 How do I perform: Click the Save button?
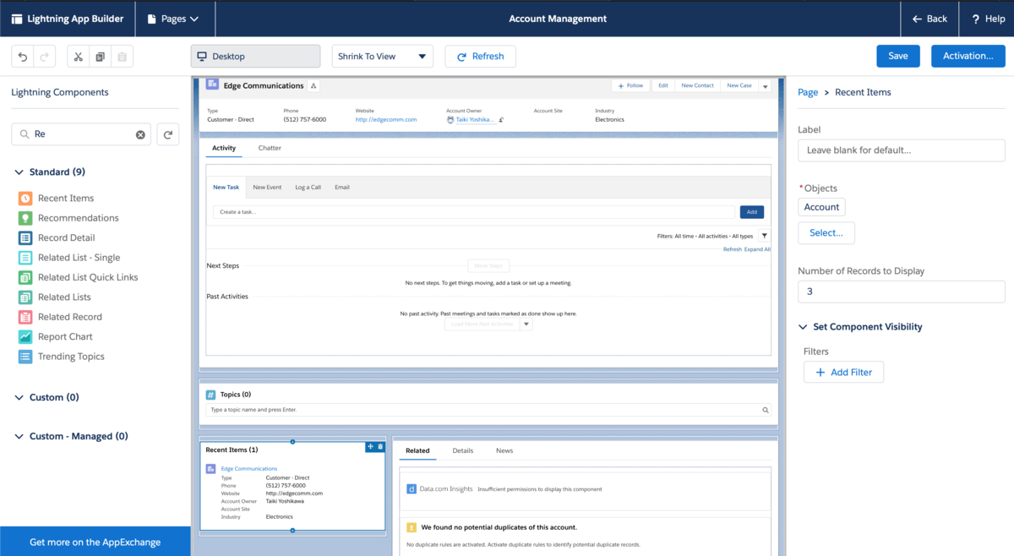[x=898, y=56]
